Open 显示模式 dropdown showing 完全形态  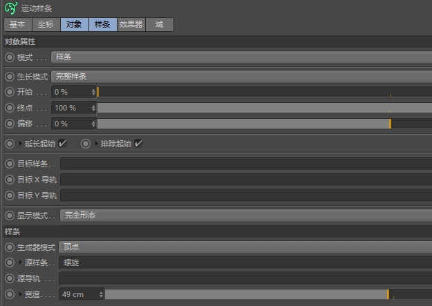tap(245, 216)
